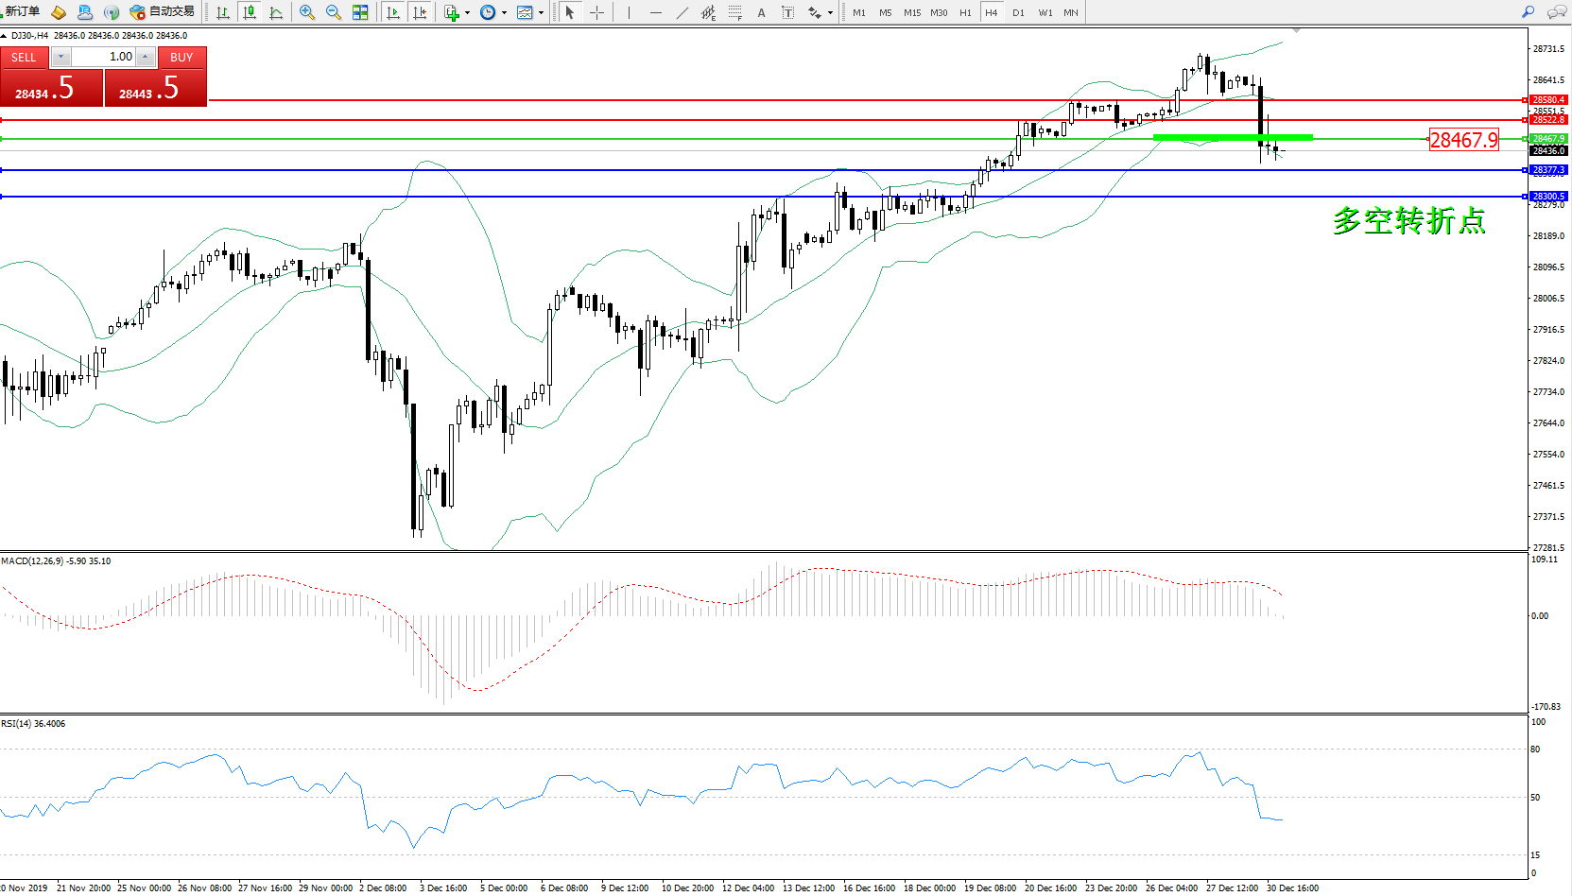Switch chart to candlestick mode
Screen dimensions: 1572x896
click(x=250, y=12)
